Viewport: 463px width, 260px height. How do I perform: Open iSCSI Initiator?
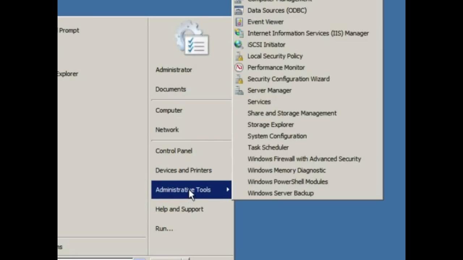[x=266, y=44]
